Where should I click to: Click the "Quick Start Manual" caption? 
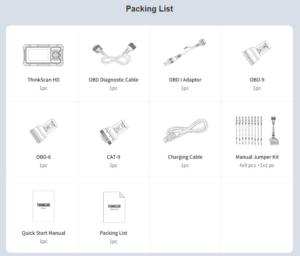[x=43, y=233]
